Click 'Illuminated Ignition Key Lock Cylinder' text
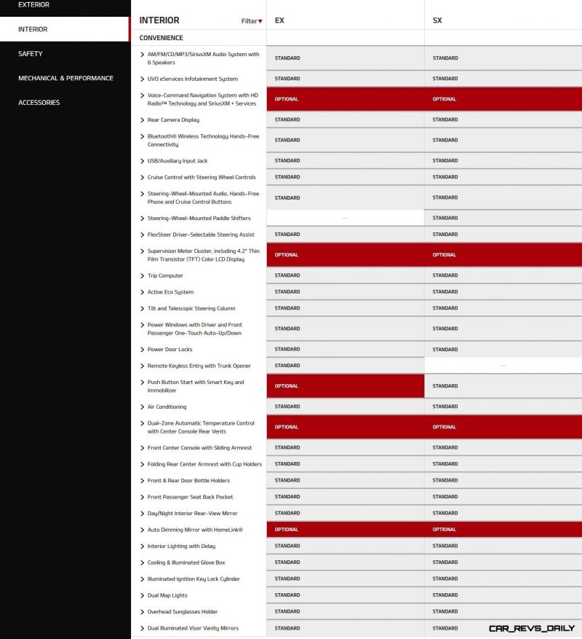 (x=194, y=579)
